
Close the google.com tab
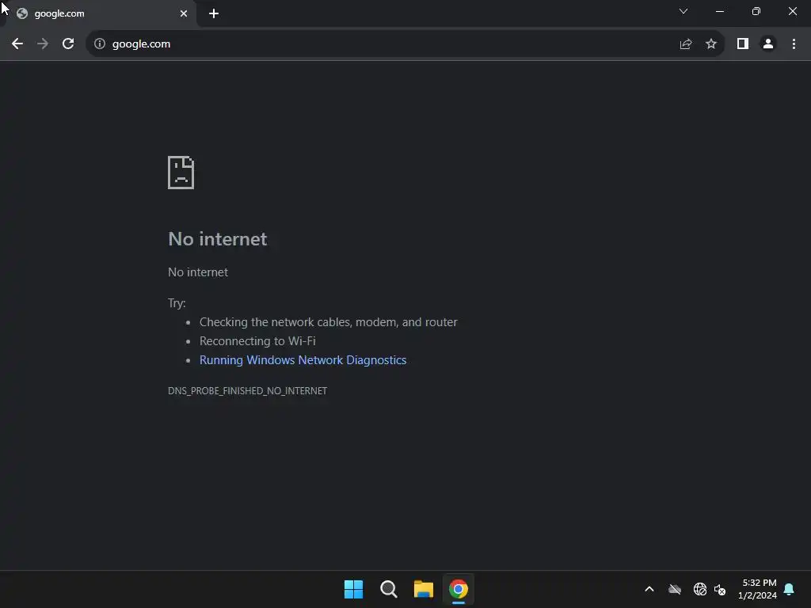pos(184,13)
